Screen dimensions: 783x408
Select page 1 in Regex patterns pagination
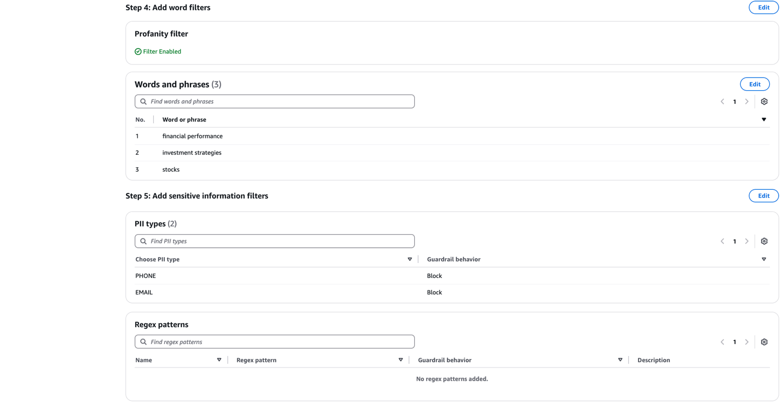[734, 341]
